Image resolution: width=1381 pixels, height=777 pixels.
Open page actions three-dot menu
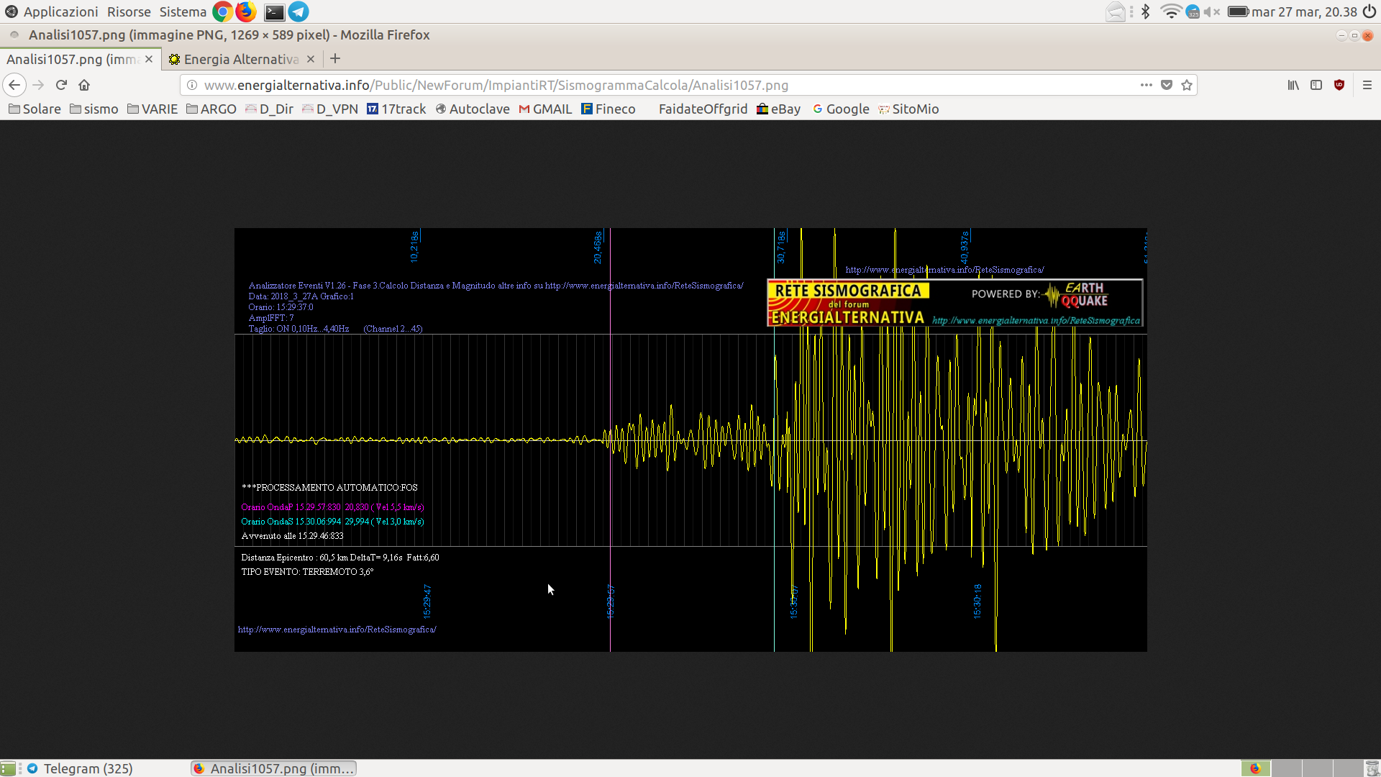point(1146,85)
